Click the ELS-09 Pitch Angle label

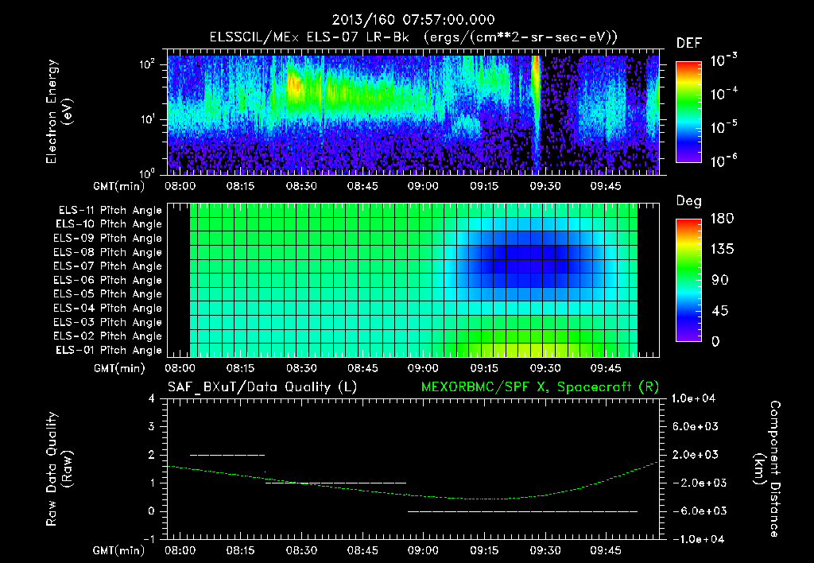coord(107,239)
